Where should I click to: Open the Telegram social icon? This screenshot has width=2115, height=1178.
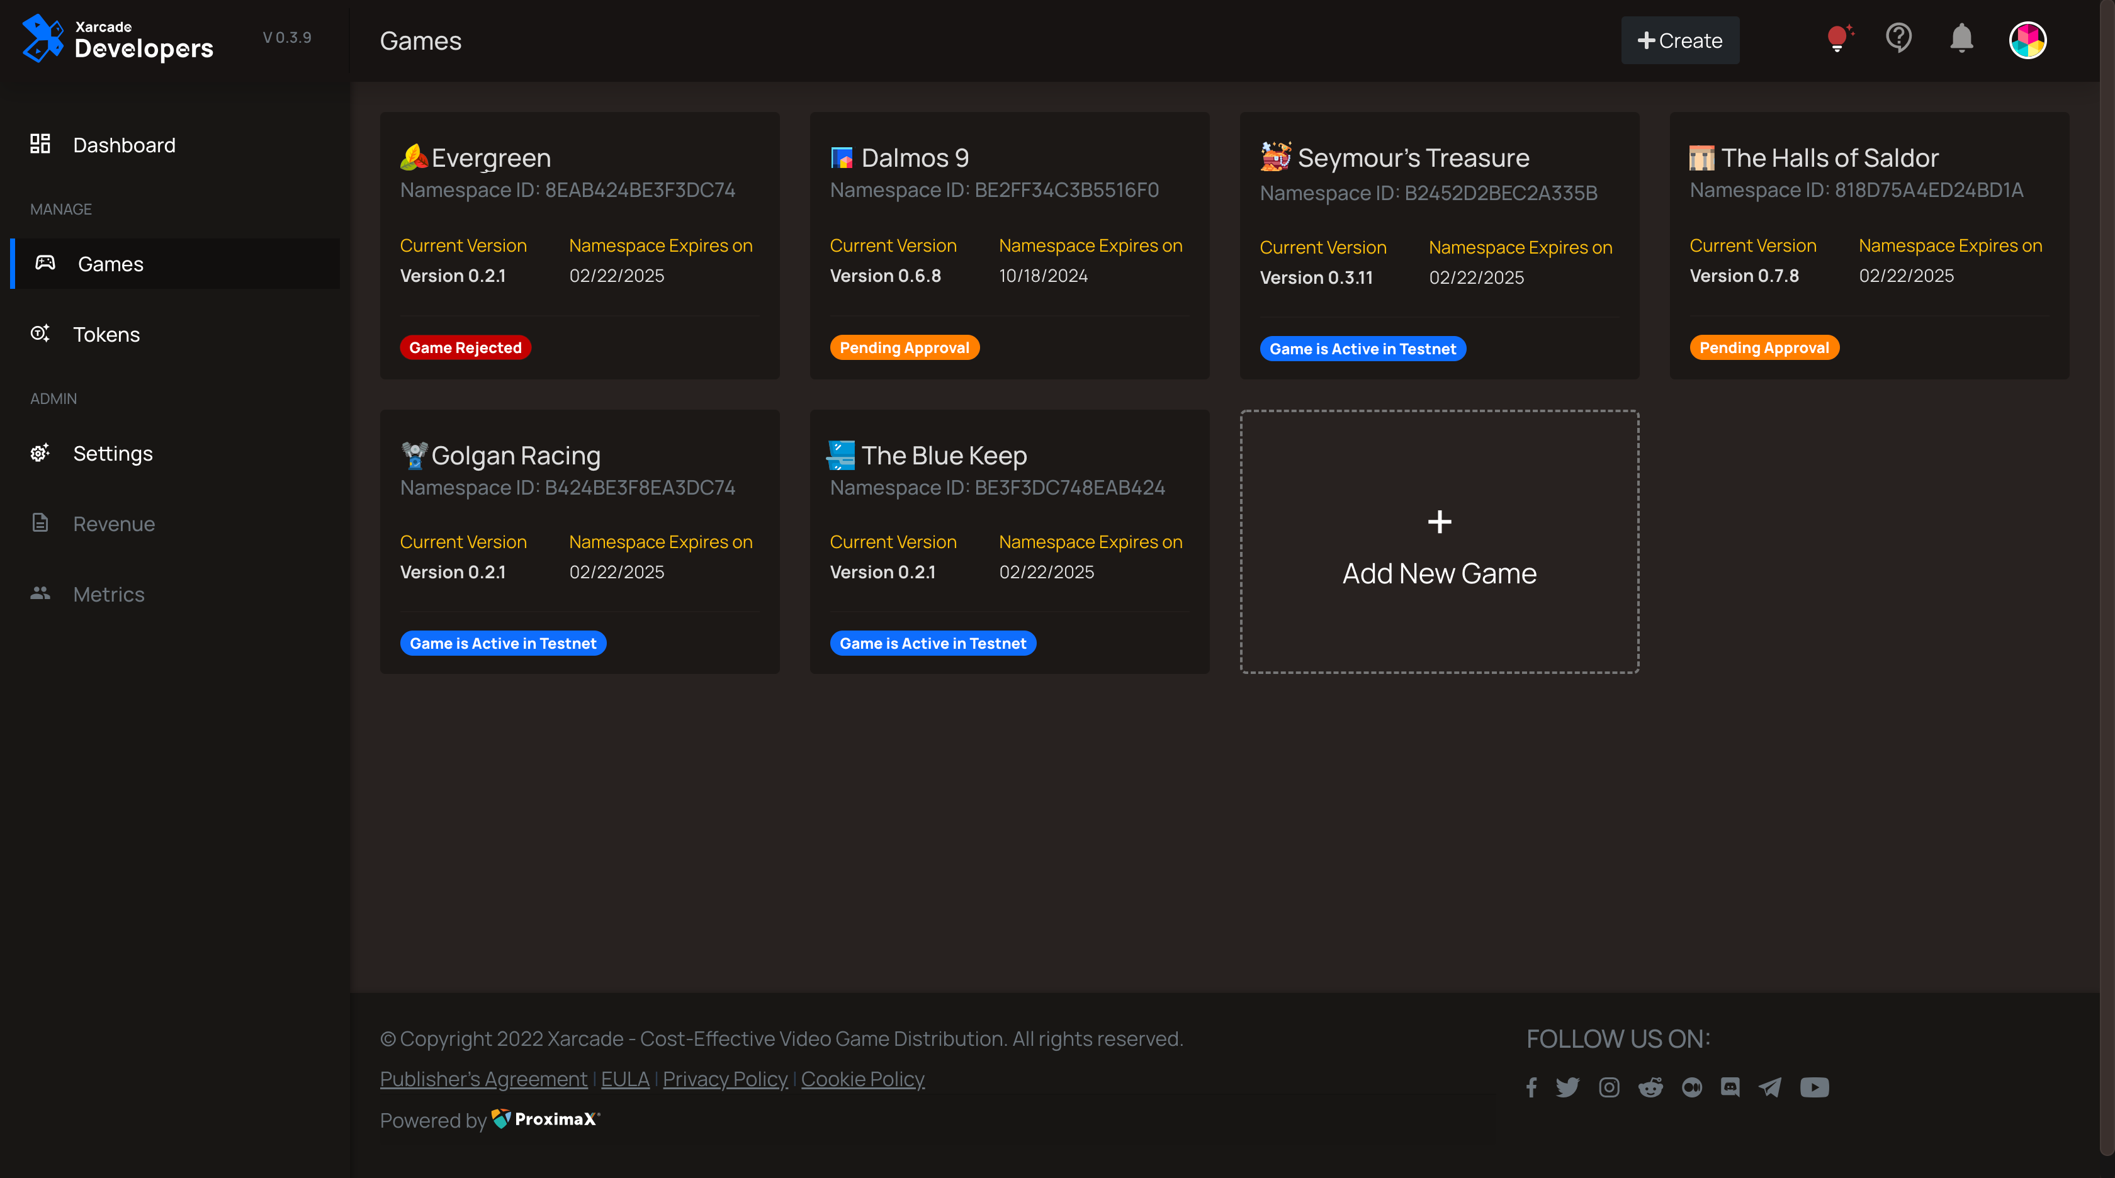pos(1770,1087)
